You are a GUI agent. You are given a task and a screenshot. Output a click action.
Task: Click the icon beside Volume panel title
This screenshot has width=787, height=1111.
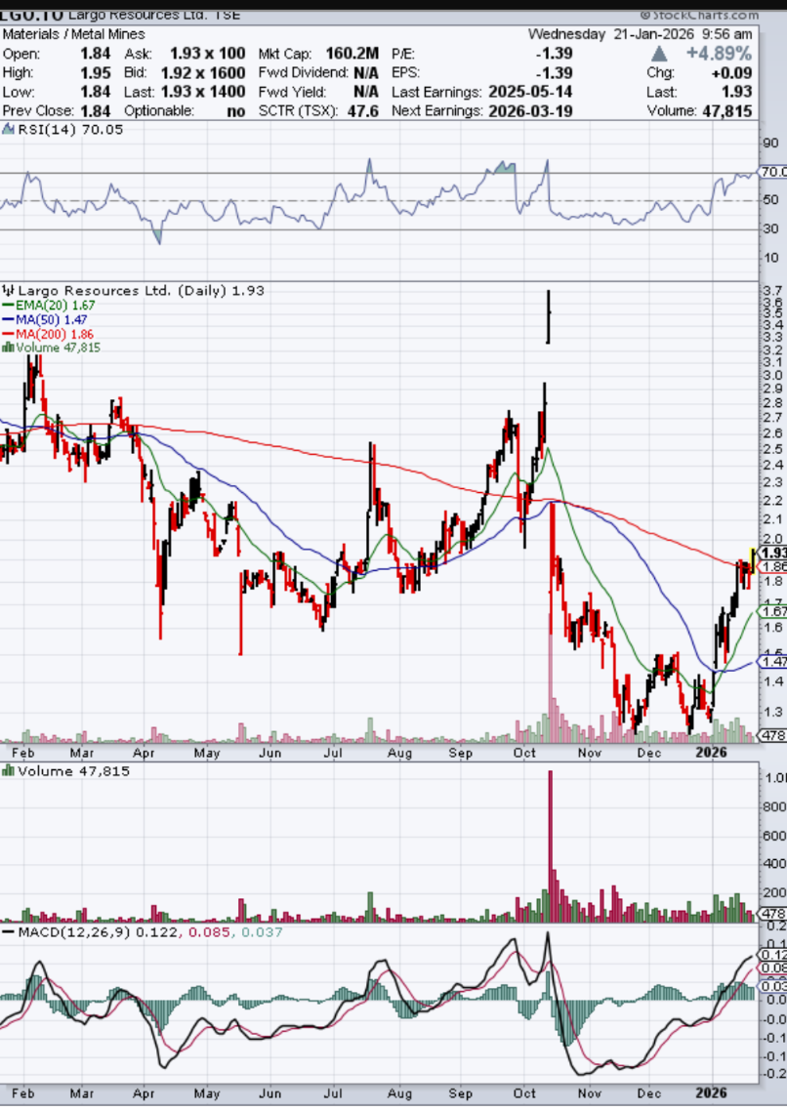coord(8,770)
